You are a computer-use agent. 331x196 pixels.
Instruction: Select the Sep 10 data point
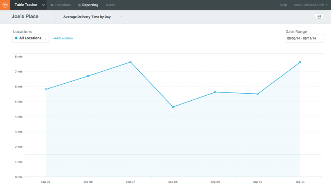click(x=258, y=94)
